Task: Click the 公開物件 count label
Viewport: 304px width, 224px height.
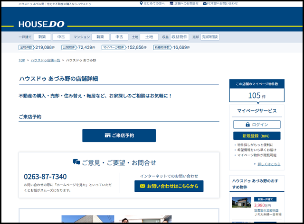Action: tap(69, 47)
